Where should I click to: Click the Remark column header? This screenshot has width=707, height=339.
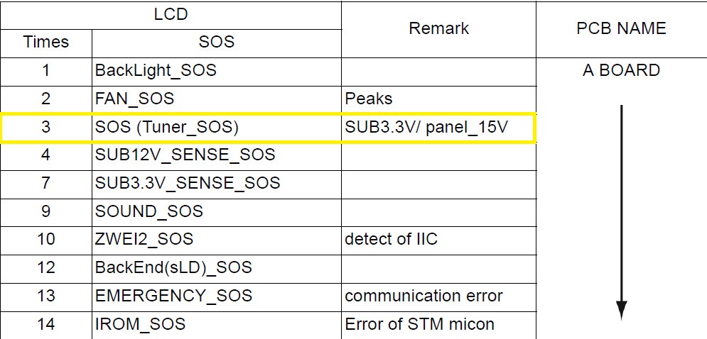tap(438, 28)
